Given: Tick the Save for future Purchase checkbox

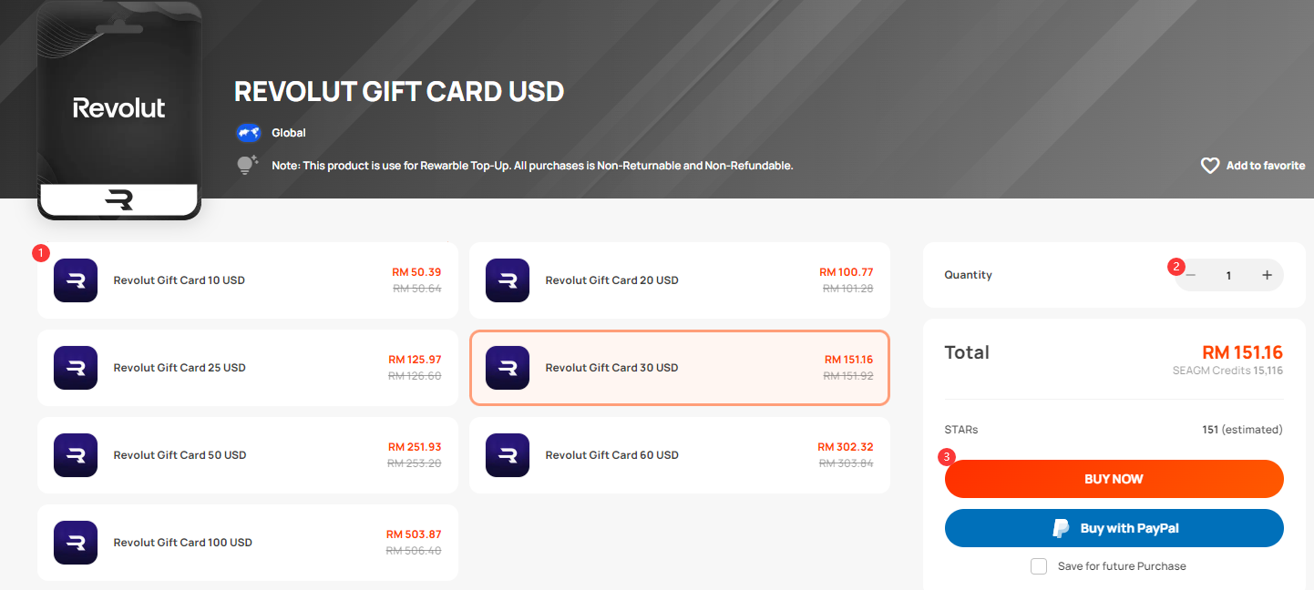Looking at the screenshot, I should coord(1039,566).
